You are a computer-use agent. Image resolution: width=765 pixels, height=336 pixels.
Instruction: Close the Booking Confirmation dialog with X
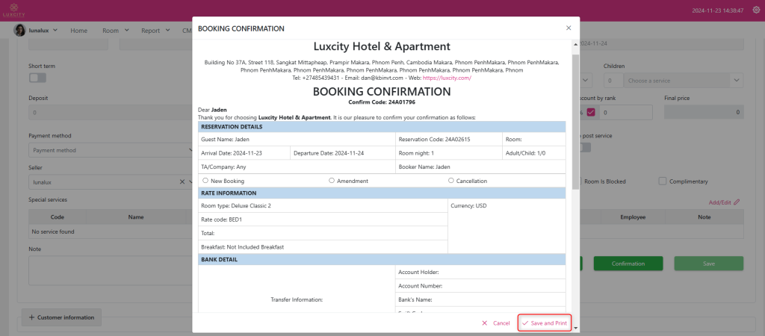click(x=568, y=28)
